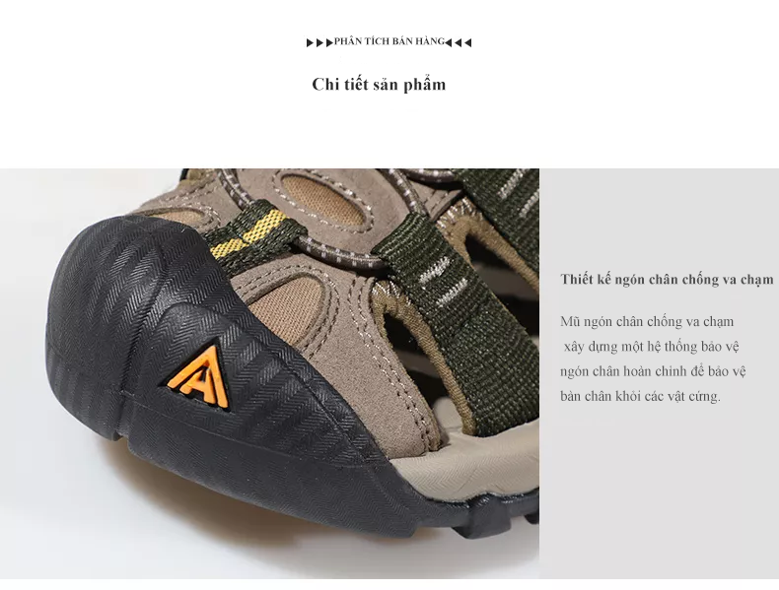Click the Chi tiết sản phẩm heading

(379, 85)
